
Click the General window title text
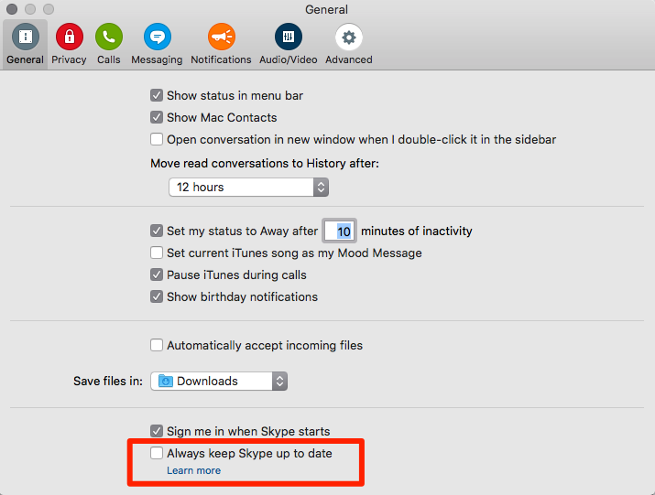[326, 9]
